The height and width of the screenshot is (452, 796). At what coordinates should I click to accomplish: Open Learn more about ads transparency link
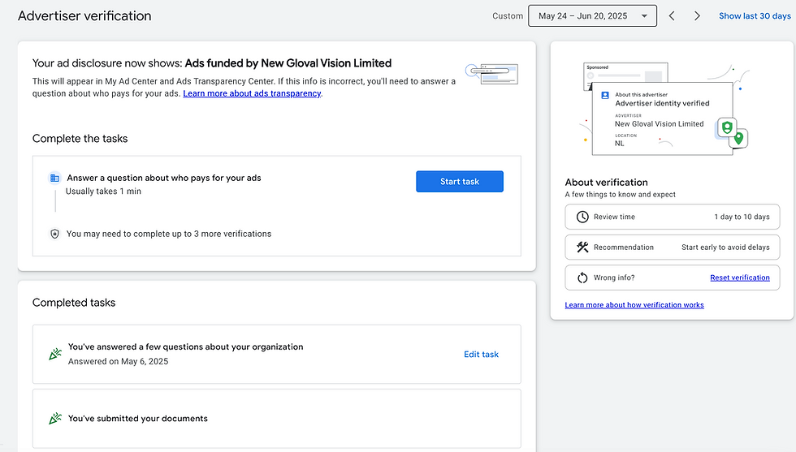(x=252, y=93)
